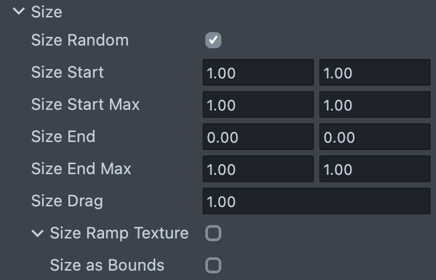436x280 pixels.
Task: Click the Size section header text
Action: 47,11
